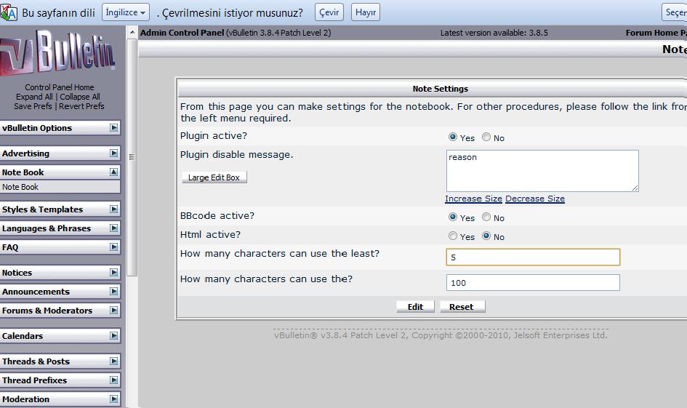Click the Edit button
Image resolution: width=687 pixels, height=408 pixels.
click(415, 307)
